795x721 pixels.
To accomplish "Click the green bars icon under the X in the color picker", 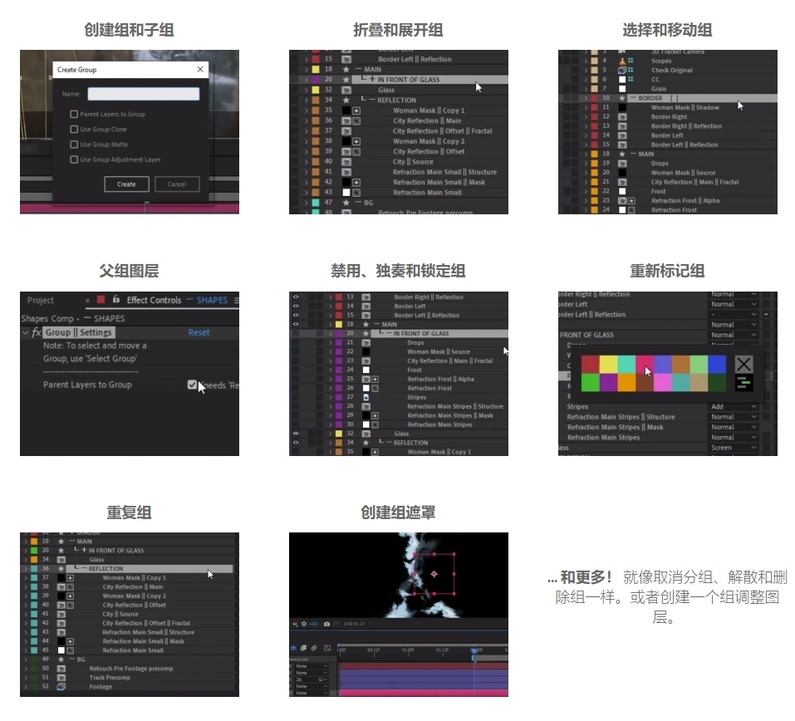I will coord(743,383).
